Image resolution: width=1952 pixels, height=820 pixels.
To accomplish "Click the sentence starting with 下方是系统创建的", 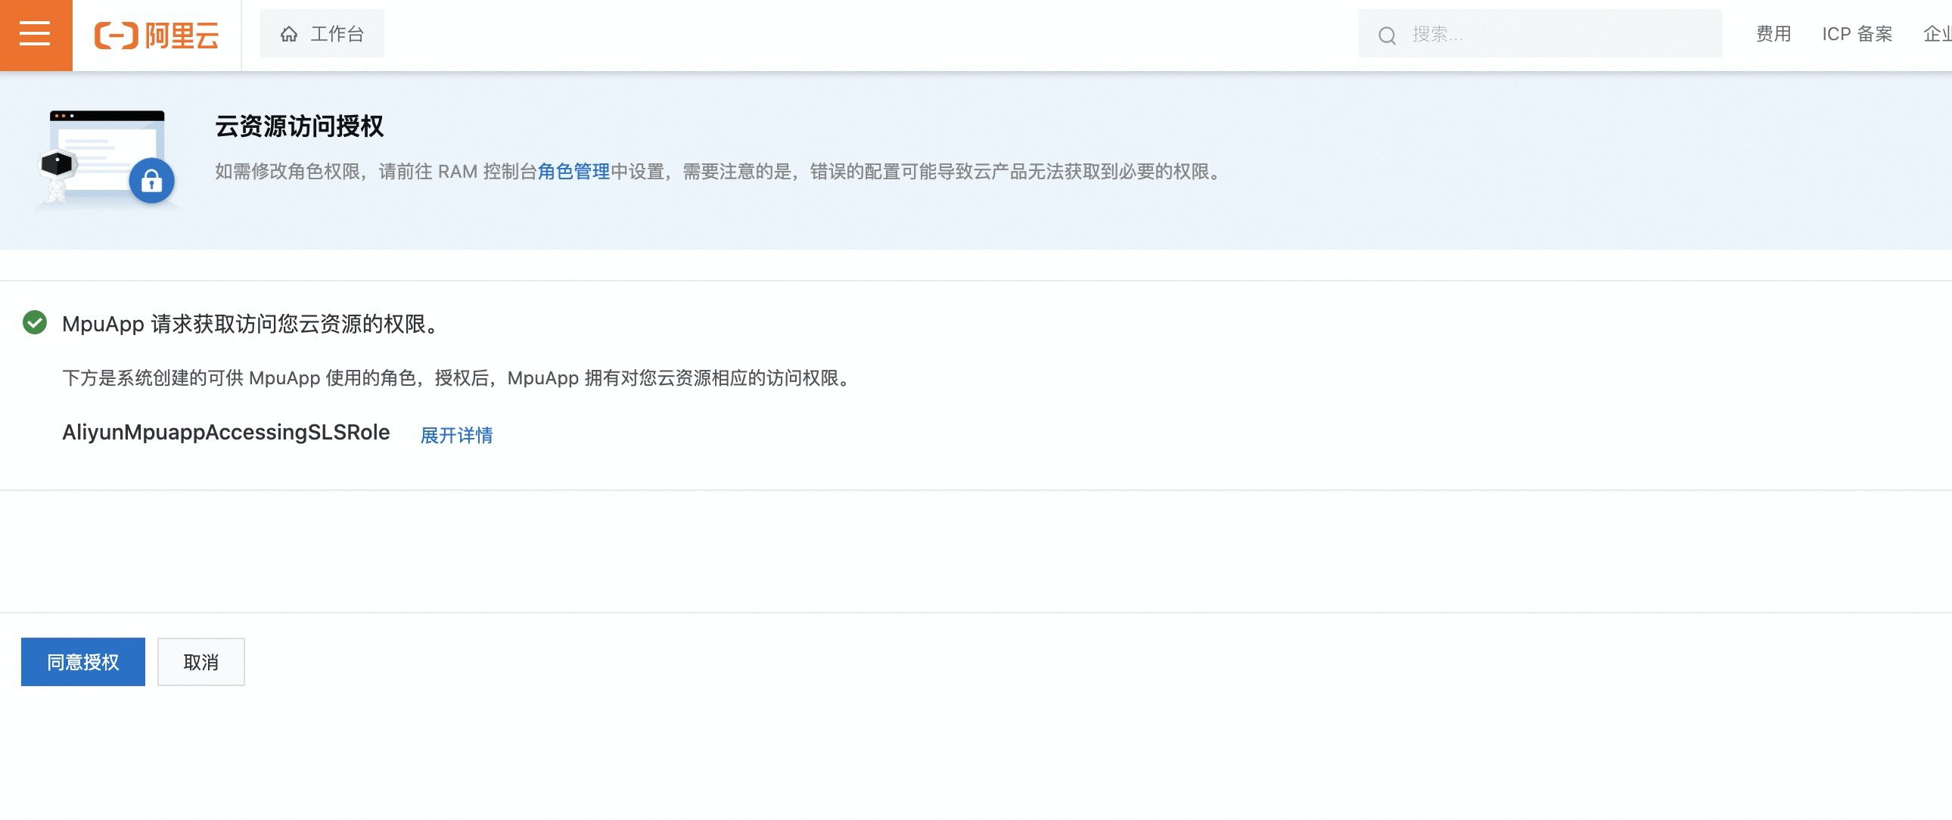I will 458,377.
